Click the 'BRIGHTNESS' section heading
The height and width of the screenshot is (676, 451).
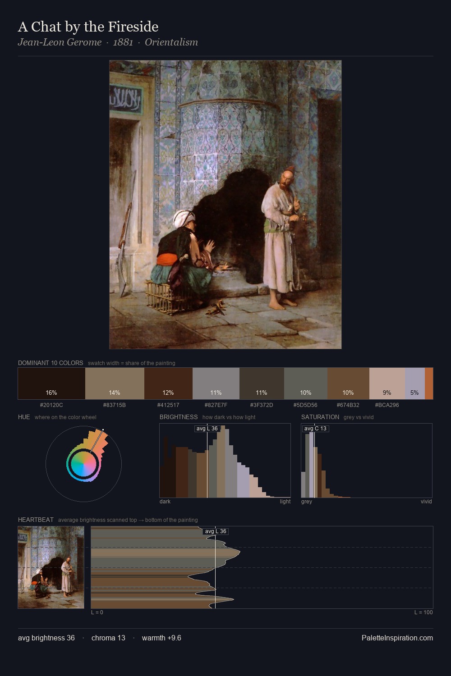pos(179,417)
